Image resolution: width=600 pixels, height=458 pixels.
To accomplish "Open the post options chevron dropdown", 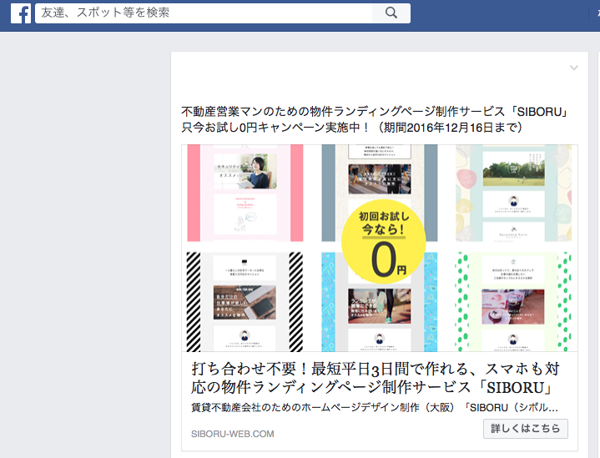I will 573,68.
